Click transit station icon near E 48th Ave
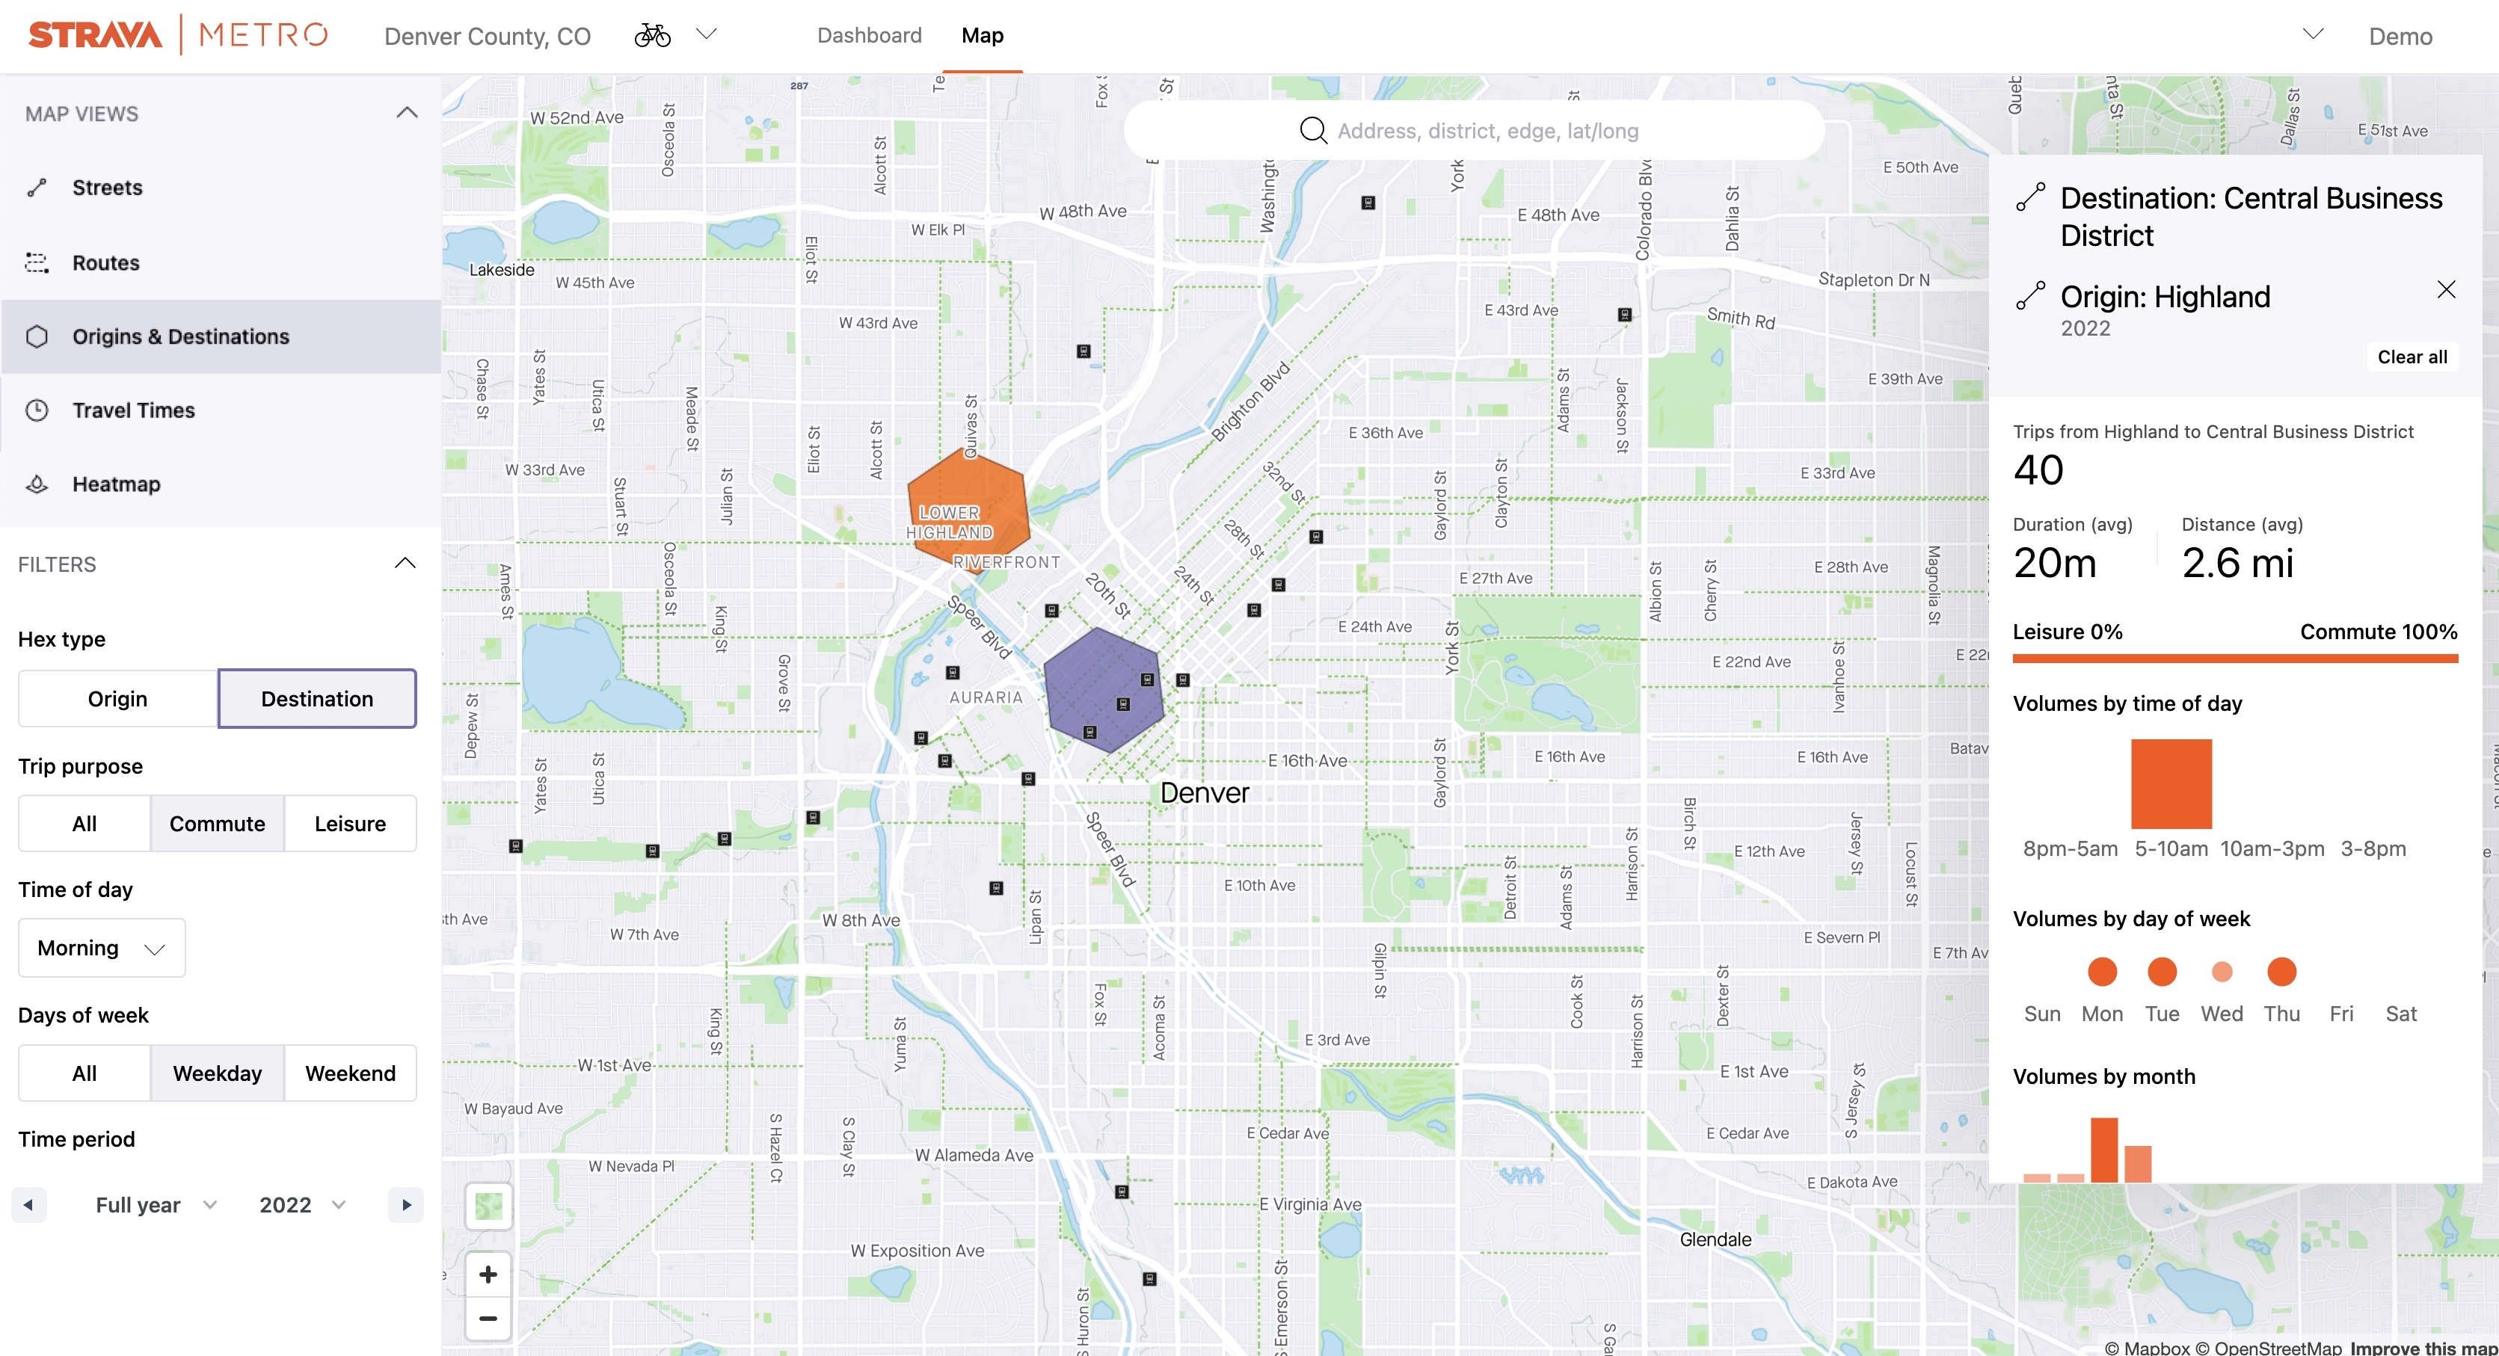This screenshot has height=1356, width=2499. [x=1368, y=203]
